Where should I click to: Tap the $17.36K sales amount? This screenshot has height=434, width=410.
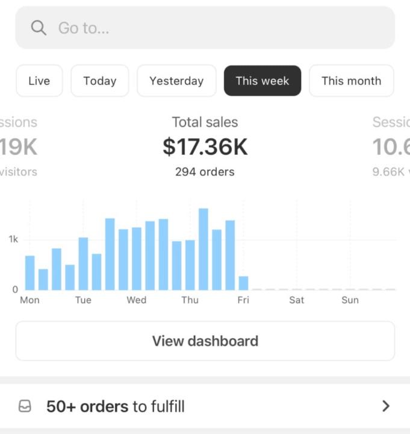tap(205, 147)
